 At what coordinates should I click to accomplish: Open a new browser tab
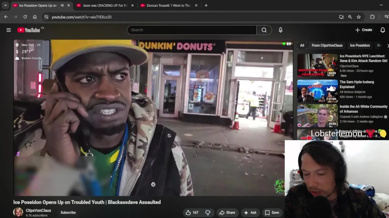[206, 5]
